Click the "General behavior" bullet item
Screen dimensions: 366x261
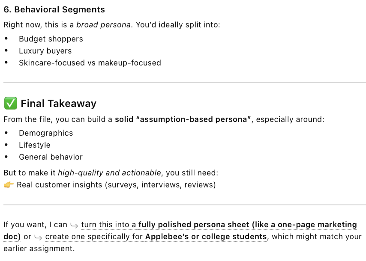pyautogui.click(x=51, y=157)
